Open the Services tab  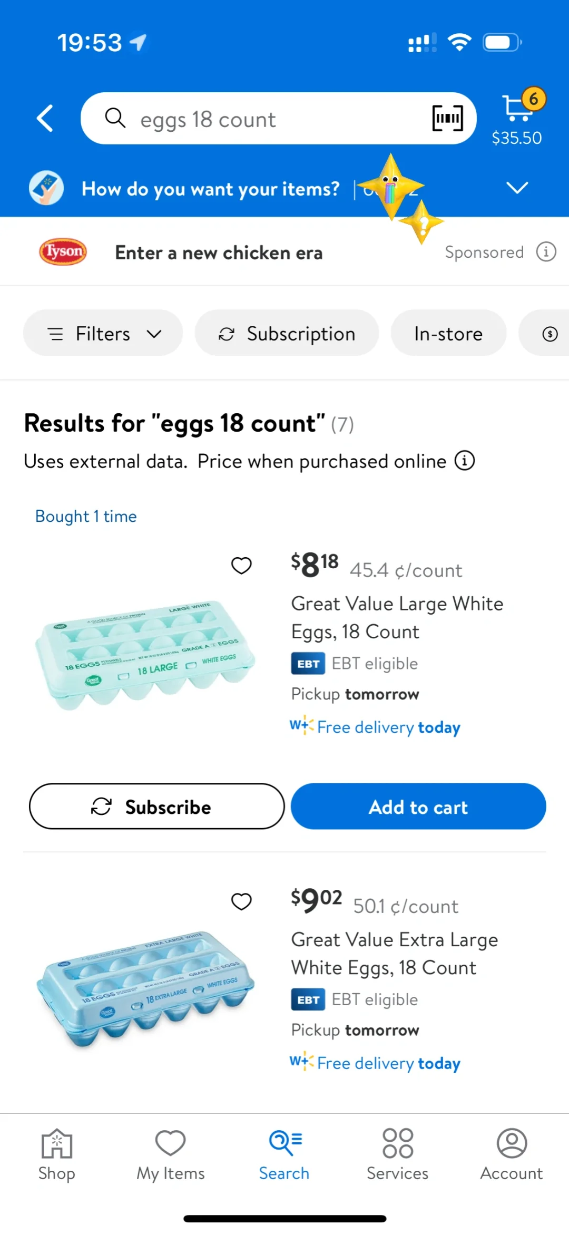pyautogui.click(x=397, y=1155)
